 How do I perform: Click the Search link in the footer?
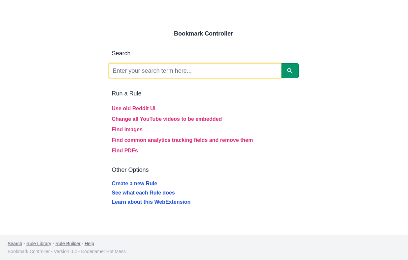[x=15, y=244]
